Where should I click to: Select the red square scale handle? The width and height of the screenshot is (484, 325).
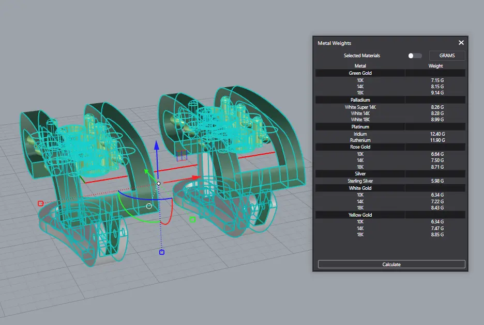(x=40, y=203)
